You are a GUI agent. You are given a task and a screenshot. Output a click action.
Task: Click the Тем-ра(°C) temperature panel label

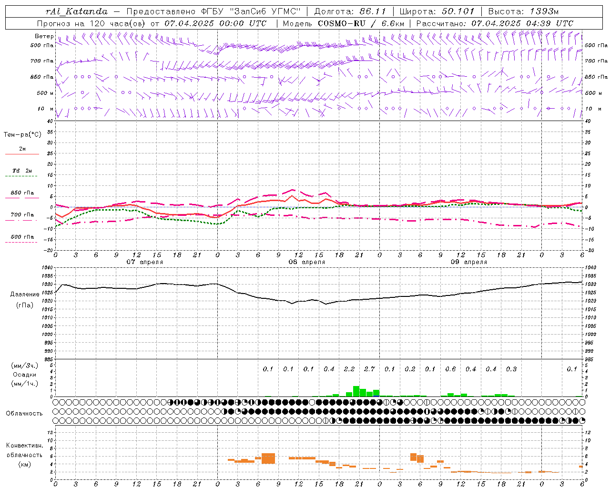22,135
